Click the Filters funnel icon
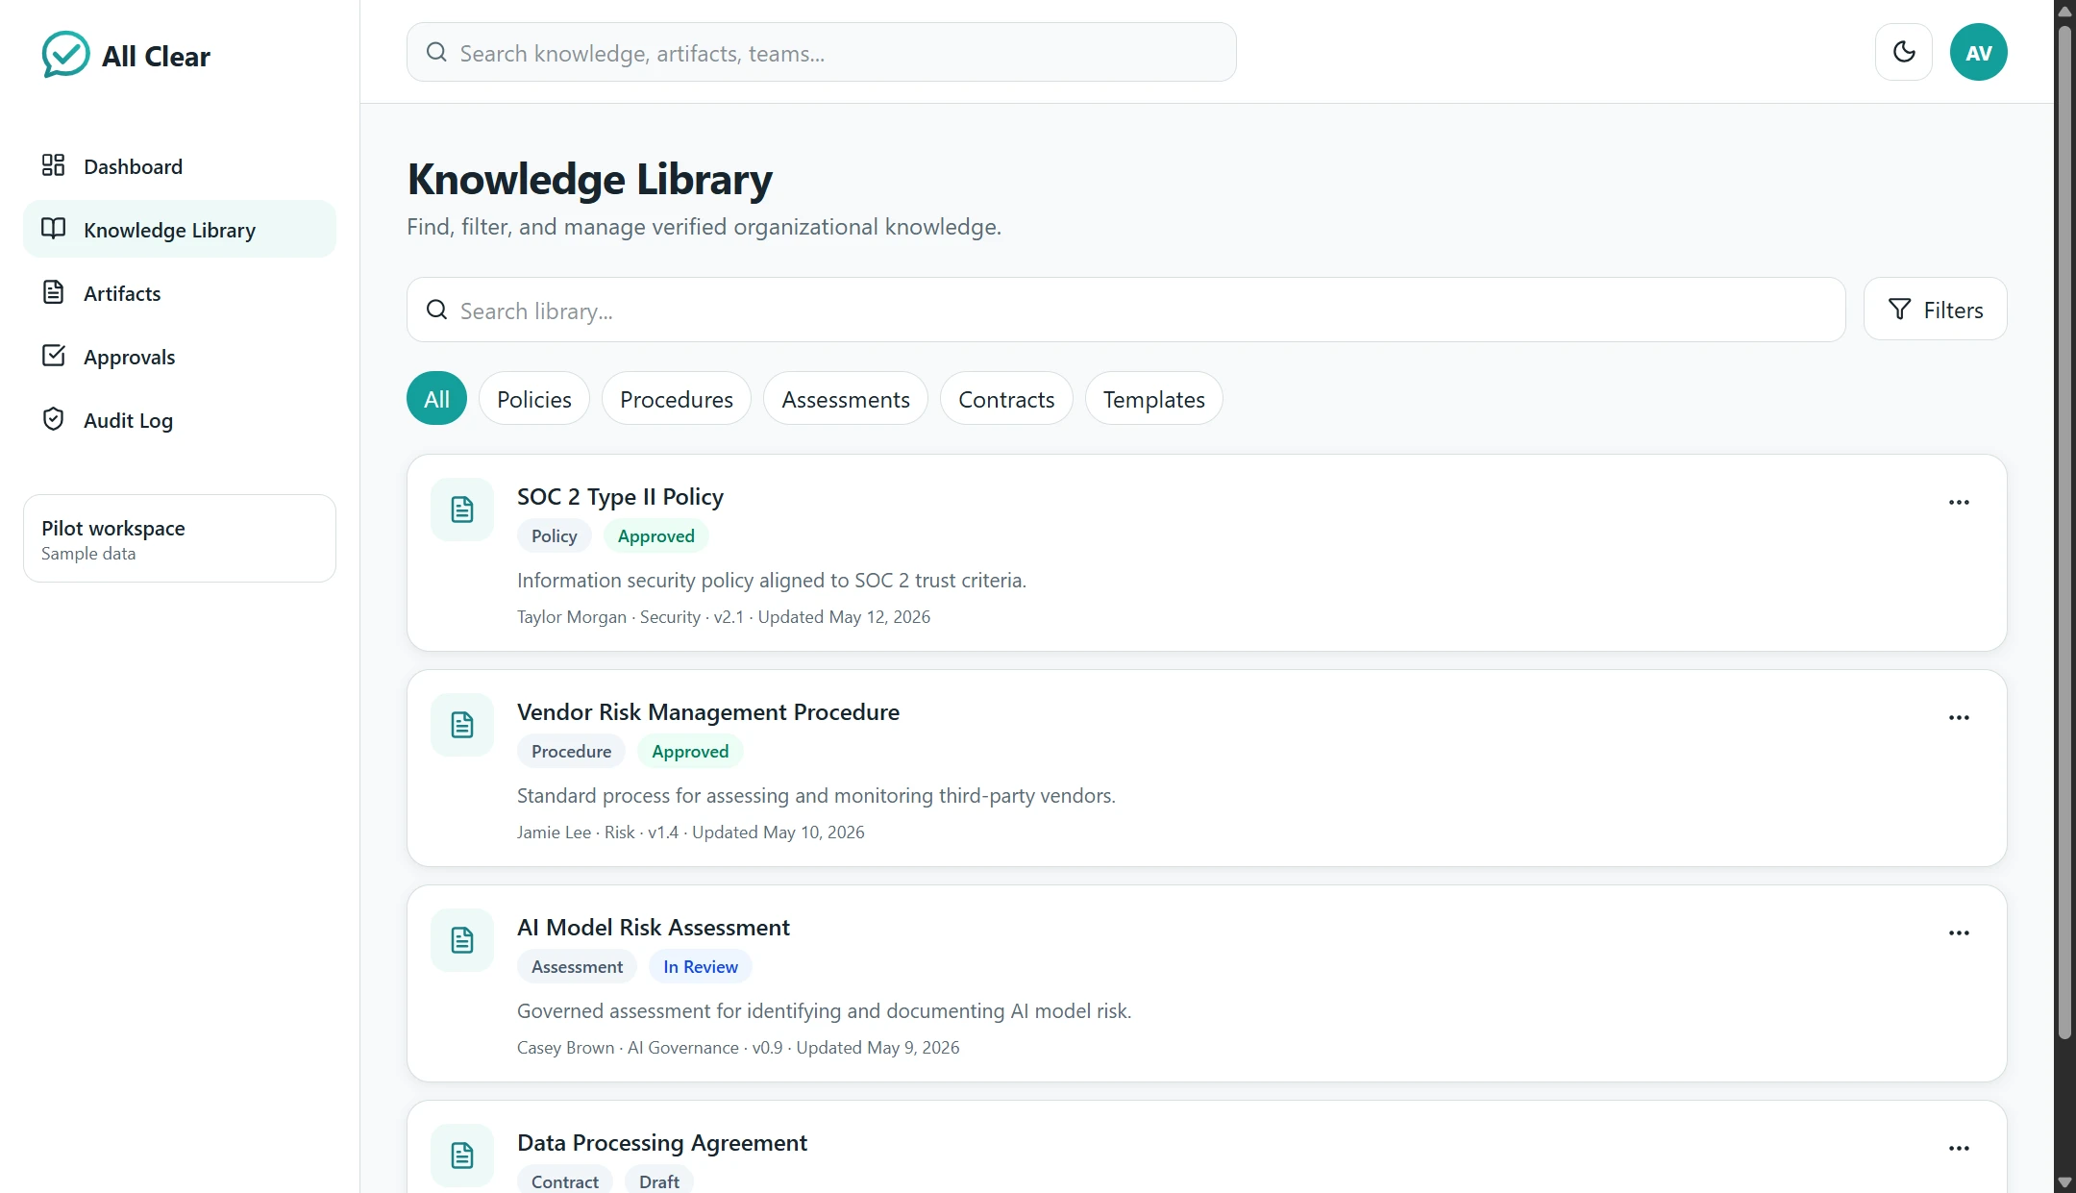 [x=1899, y=310]
